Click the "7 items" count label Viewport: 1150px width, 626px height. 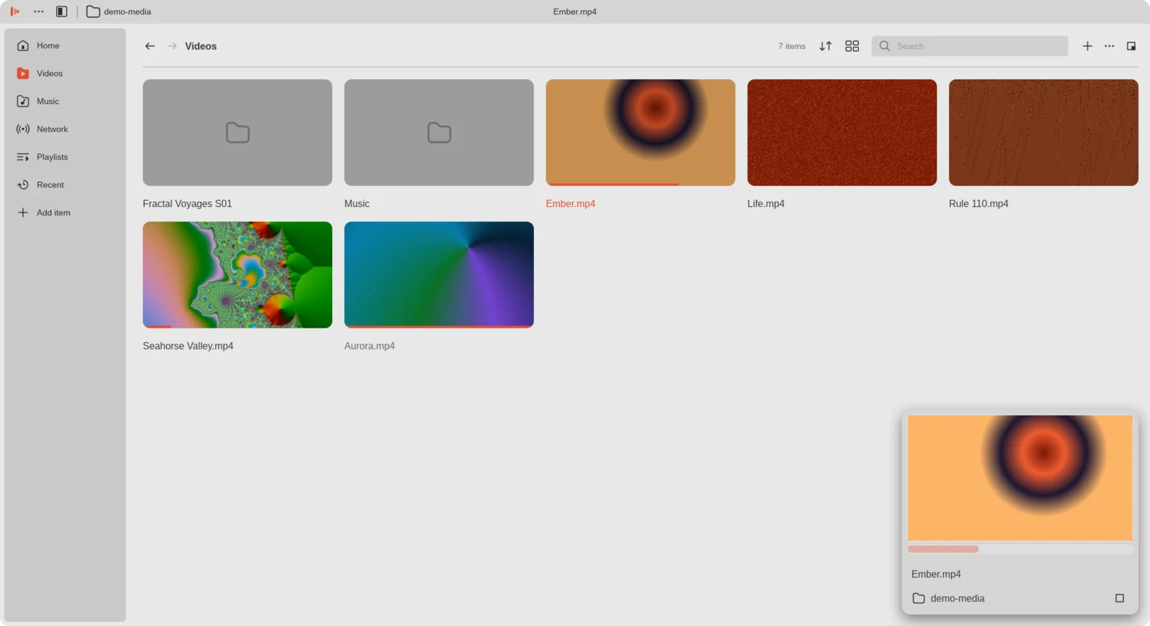coord(792,46)
